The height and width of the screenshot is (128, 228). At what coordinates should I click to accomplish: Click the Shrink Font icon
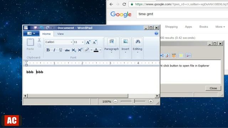pos(95,42)
